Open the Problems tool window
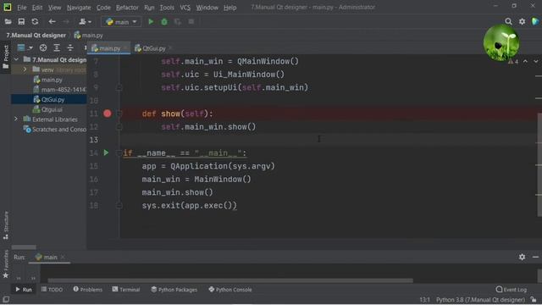Image resolution: width=542 pixels, height=305 pixels. point(88,290)
